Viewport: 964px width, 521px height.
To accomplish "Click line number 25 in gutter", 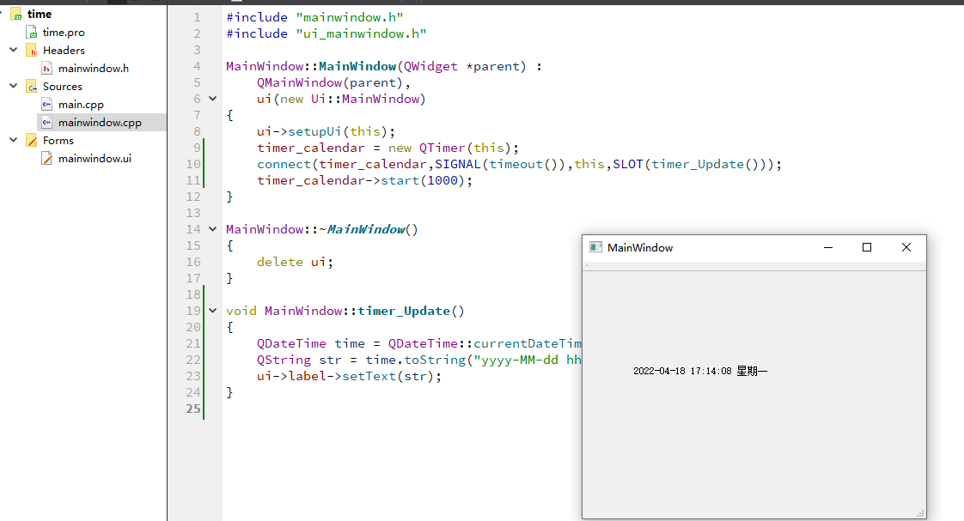I will click(193, 409).
